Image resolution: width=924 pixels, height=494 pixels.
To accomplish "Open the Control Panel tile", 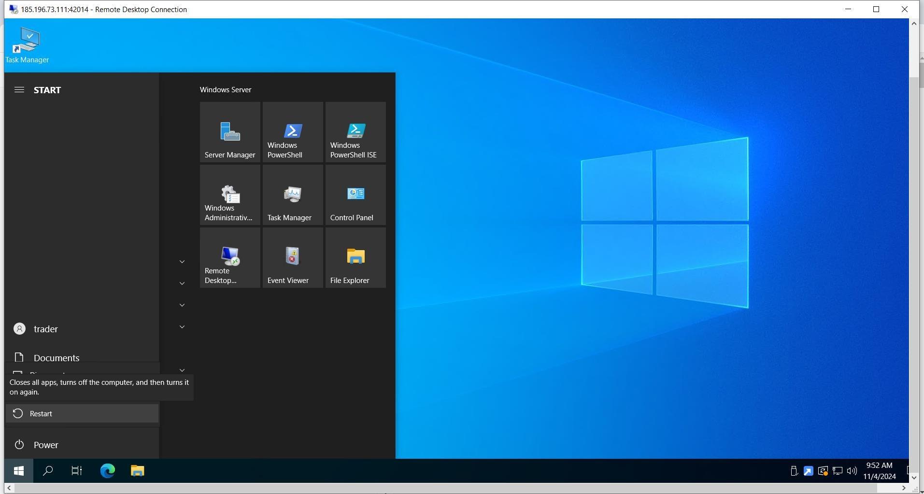I will pyautogui.click(x=355, y=195).
